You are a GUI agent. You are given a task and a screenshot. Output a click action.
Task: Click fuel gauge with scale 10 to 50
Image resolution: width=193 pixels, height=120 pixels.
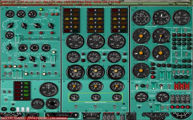pyautogui.click(x=161, y=36)
